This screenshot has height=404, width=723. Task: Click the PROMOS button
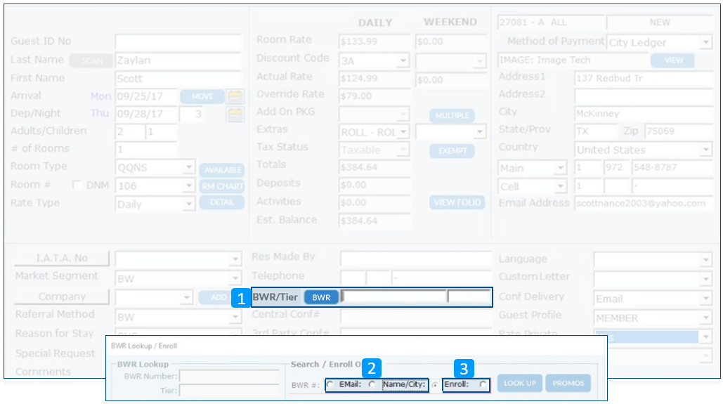tap(568, 383)
